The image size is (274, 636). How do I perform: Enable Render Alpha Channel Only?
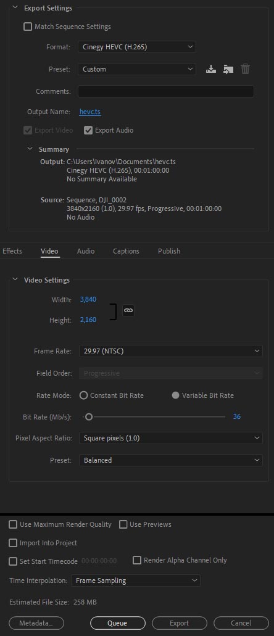pyautogui.click(x=137, y=560)
